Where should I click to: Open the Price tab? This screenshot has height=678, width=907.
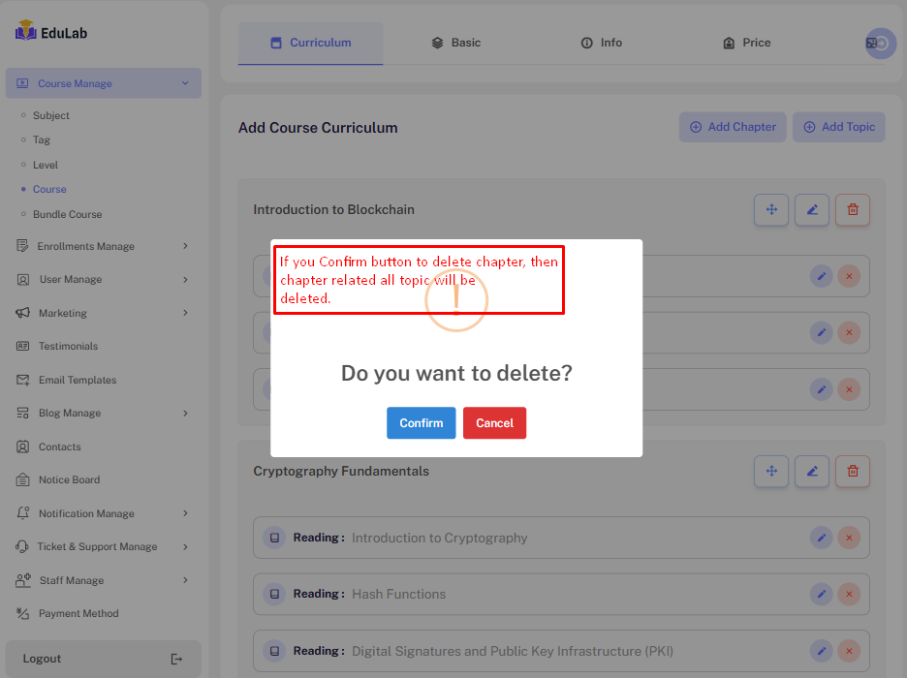point(746,43)
